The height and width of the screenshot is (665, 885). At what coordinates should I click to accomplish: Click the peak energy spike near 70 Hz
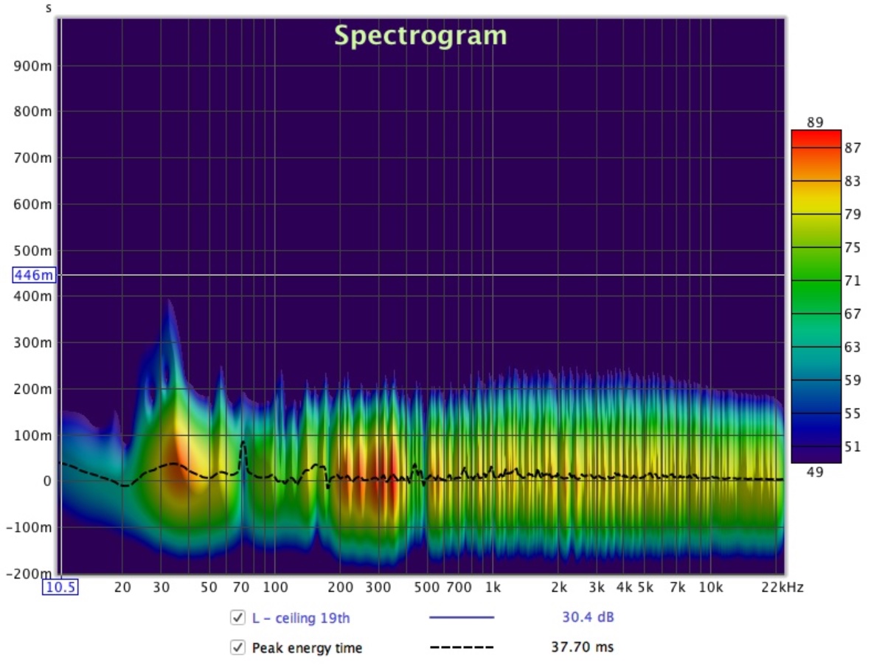243,445
